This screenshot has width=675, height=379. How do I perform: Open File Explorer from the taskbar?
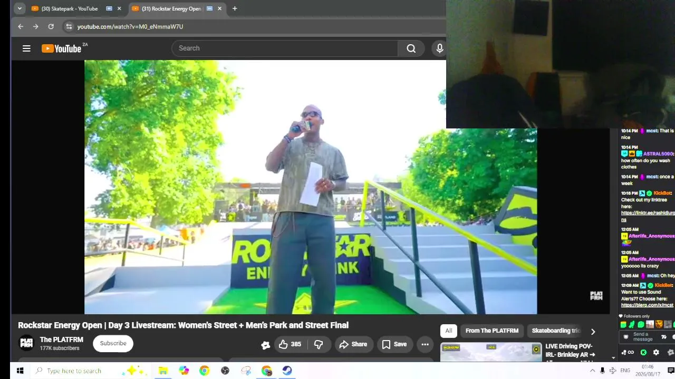click(x=163, y=371)
